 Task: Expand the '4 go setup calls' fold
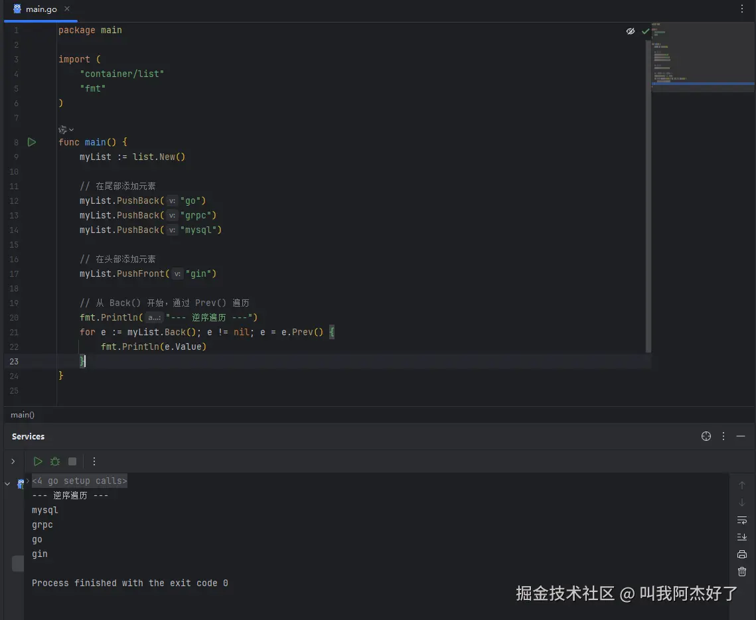[80, 481]
